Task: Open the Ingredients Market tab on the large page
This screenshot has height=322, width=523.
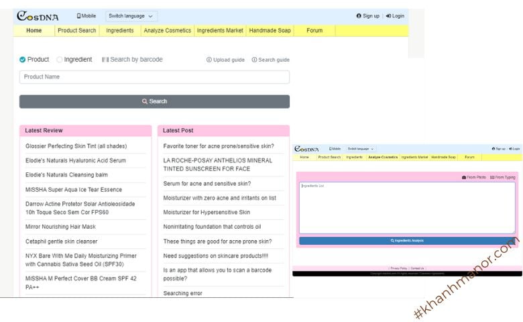Action: point(221,31)
